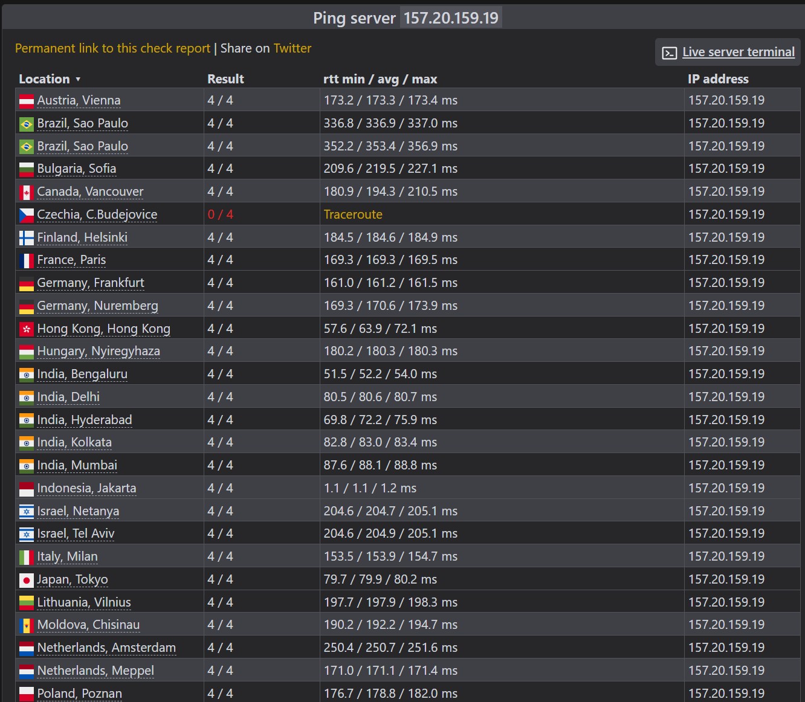The image size is (805, 702).
Task: Open the Israel, Netanya location link
Action: pyautogui.click(x=78, y=511)
